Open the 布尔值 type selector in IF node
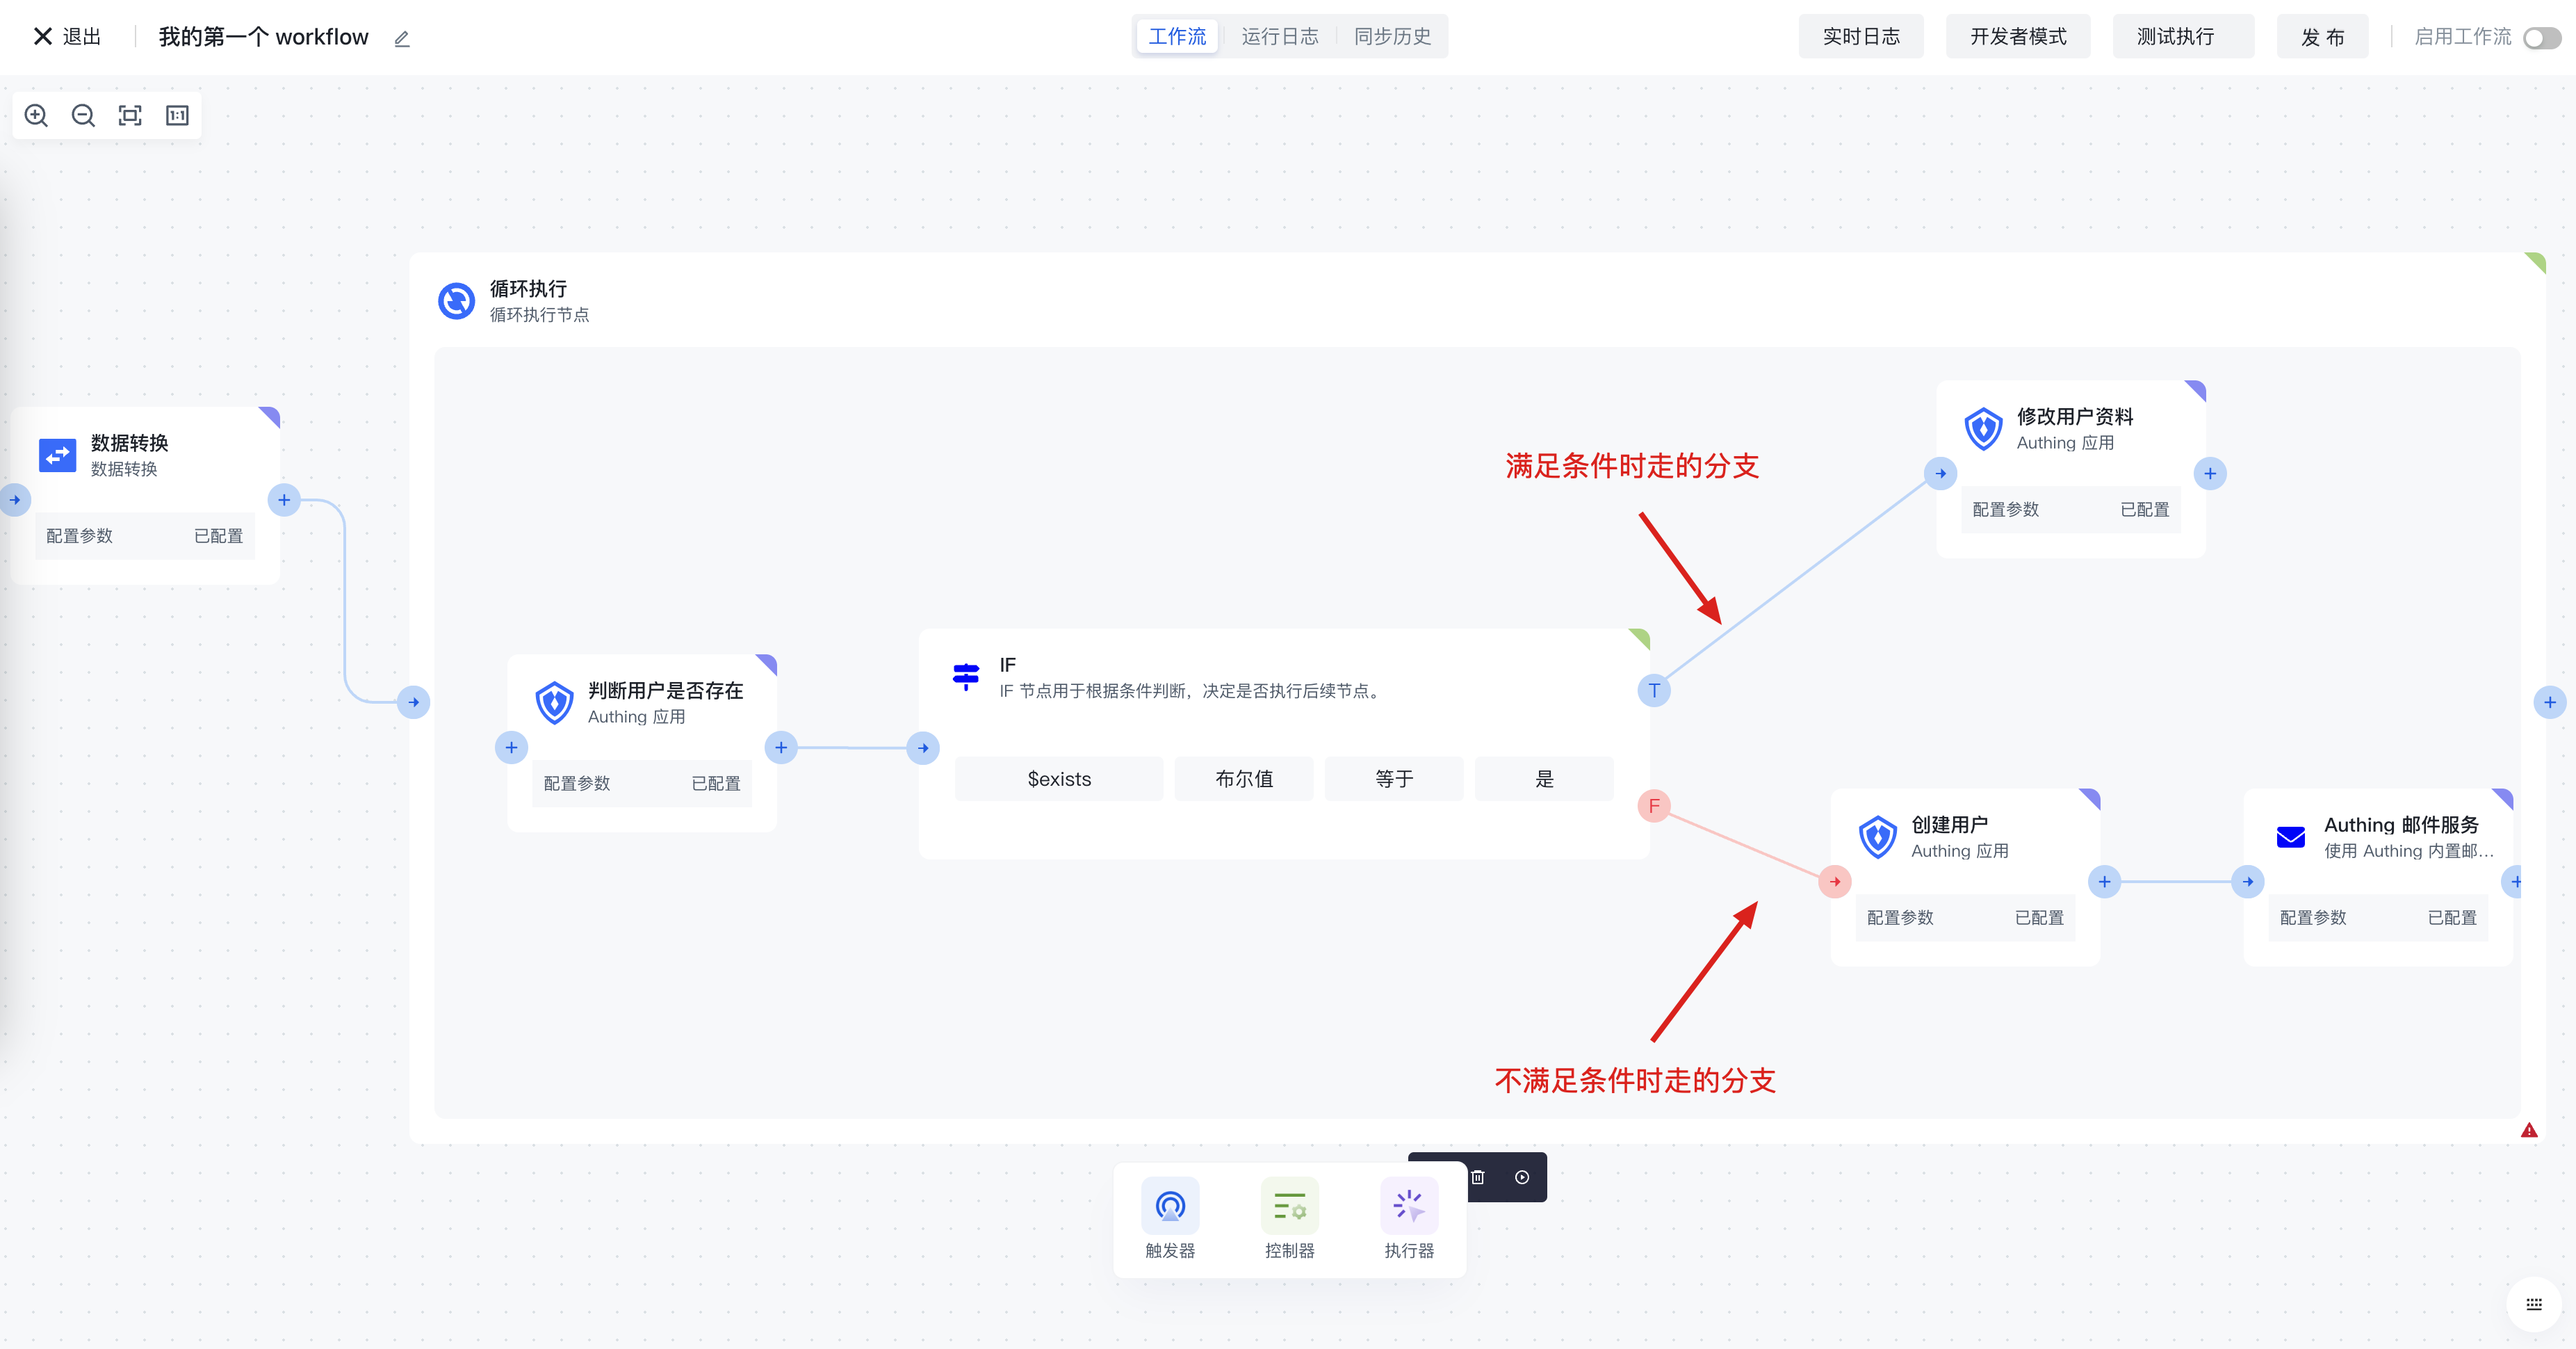 coord(1243,779)
